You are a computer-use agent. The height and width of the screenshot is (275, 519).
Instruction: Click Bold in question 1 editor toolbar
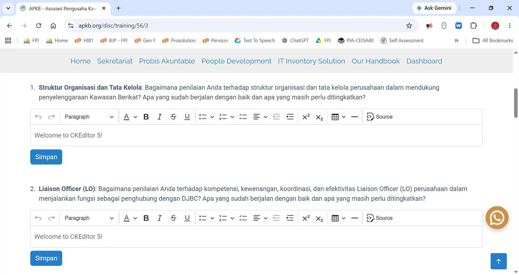pos(146,117)
